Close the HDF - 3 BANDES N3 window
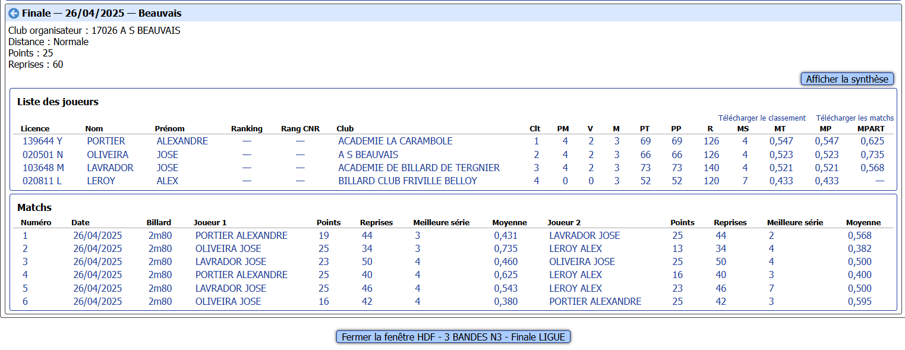Screen dimensions: 905x350 coord(454,337)
